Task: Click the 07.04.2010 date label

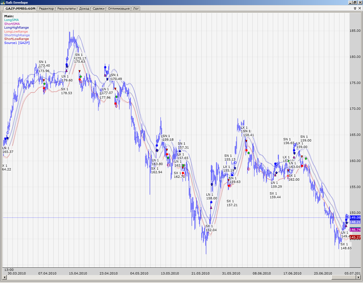Action: point(47,273)
